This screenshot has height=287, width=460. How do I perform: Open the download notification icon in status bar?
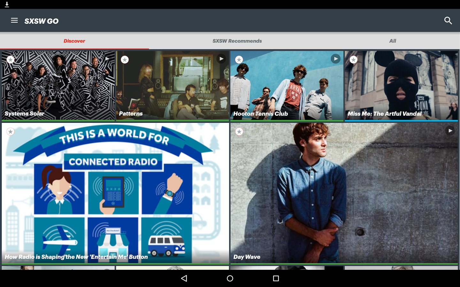coord(7,4)
